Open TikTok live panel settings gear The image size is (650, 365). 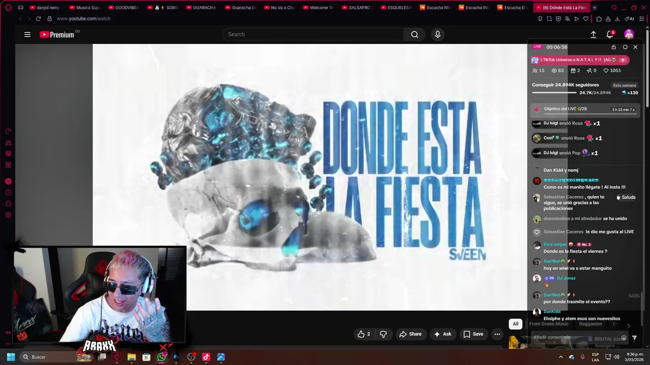pyautogui.click(x=625, y=47)
